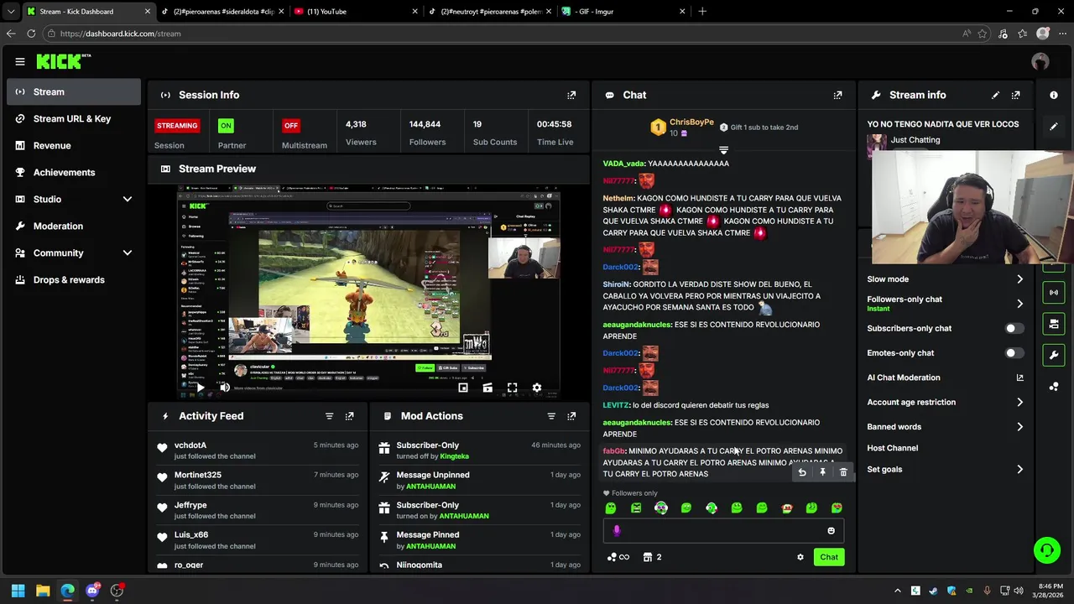The image size is (1074, 604).
Task: Open the broadcast signal icon in right rail
Action: tap(1054, 292)
